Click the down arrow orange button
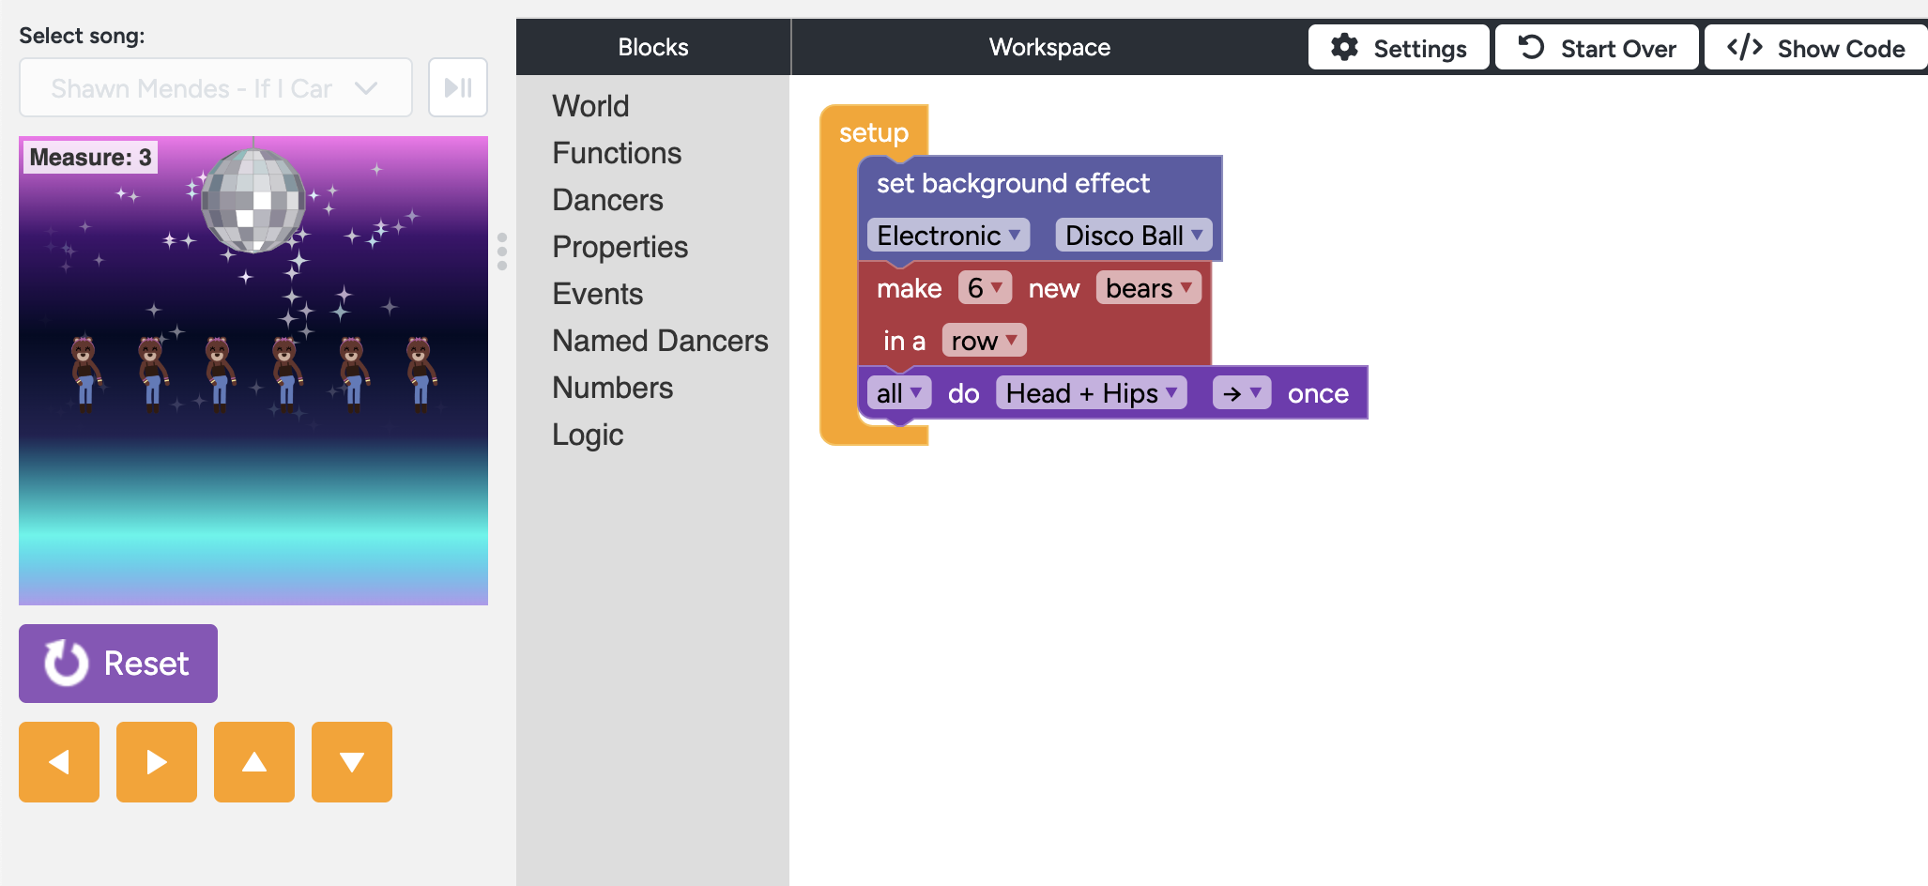1928x886 pixels. coord(352,762)
